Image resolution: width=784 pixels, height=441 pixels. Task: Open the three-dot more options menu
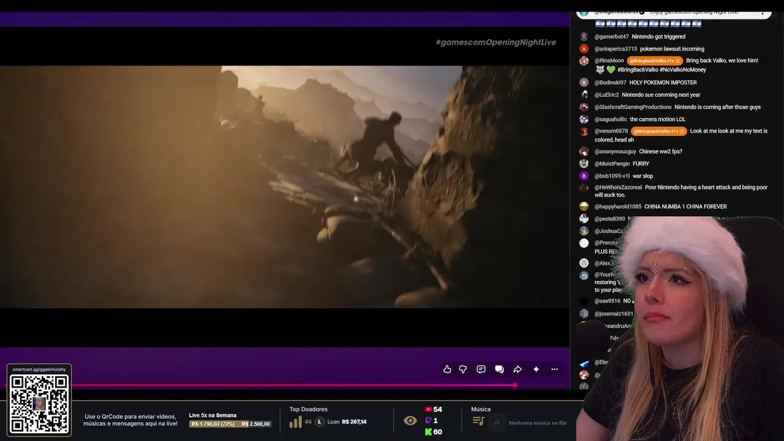(554, 369)
